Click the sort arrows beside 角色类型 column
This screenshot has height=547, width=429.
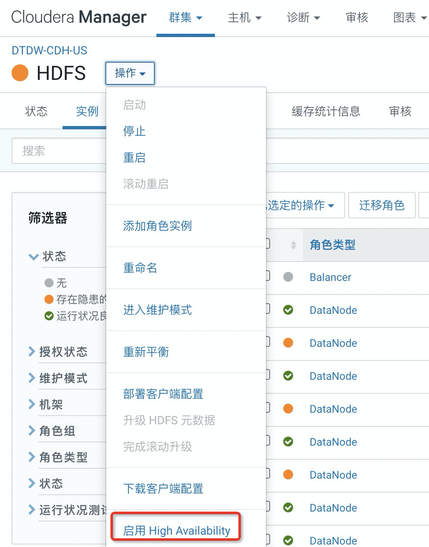coord(293,245)
